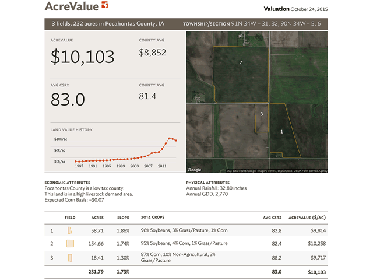Click the Field column header
Screen dimensions: 373x280
pyautogui.click(x=70, y=218)
